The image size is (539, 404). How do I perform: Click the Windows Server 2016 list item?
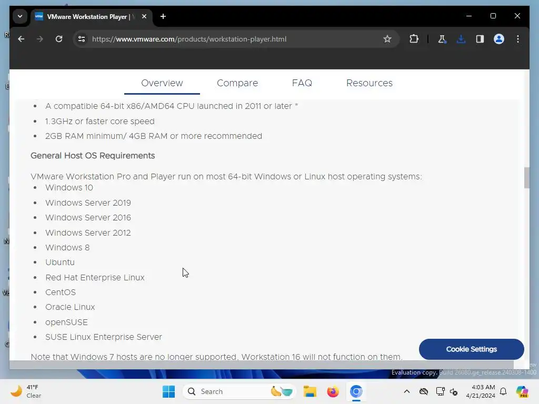click(x=88, y=217)
